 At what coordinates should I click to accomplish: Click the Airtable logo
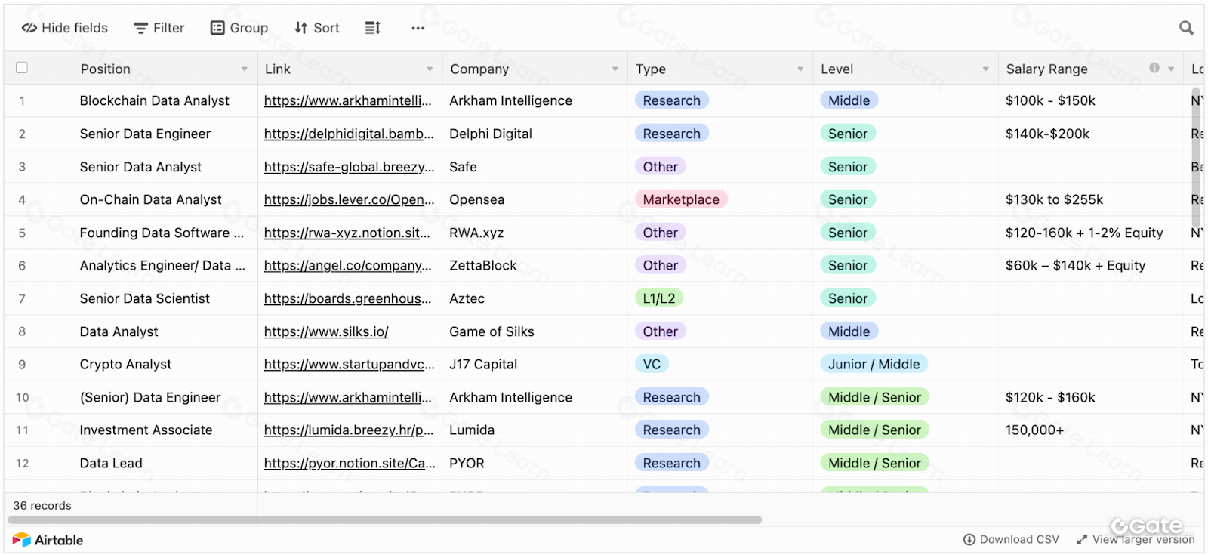click(x=48, y=540)
